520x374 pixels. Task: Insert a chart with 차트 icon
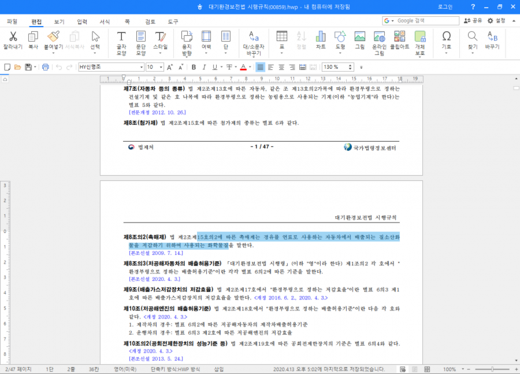click(x=321, y=36)
